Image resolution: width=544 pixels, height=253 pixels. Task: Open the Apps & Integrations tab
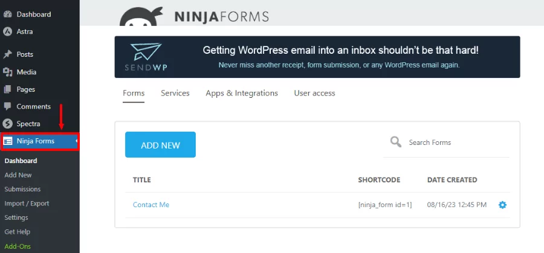[x=242, y=93]
